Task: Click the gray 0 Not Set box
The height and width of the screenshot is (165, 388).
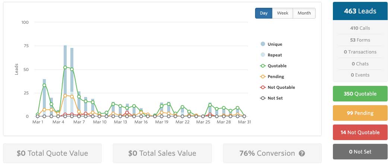Action: pyautogui.click(x=360, y=152)
